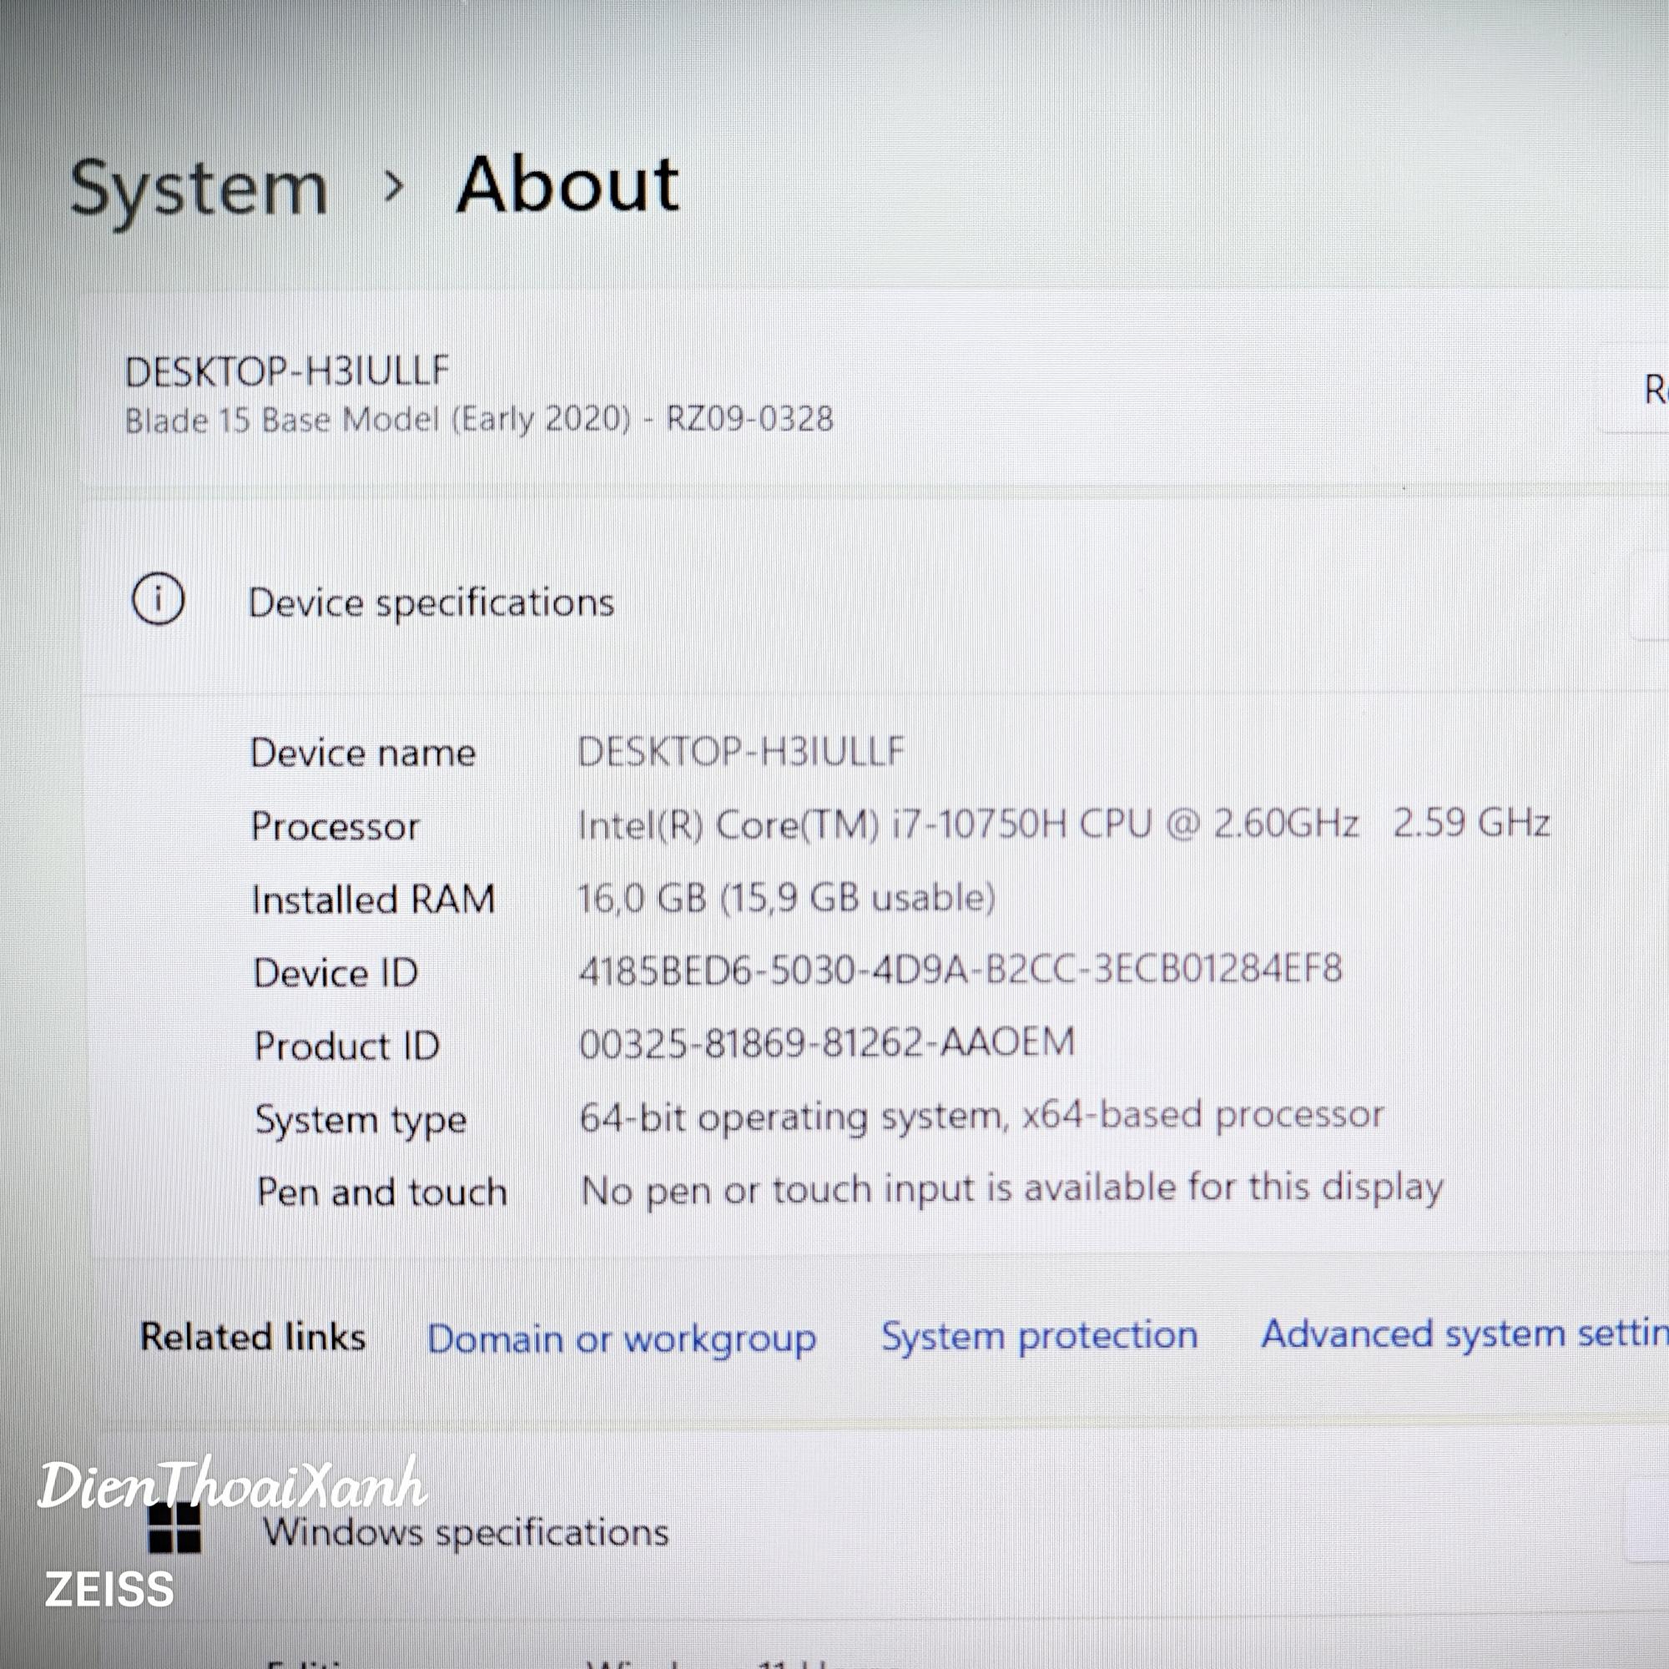Select the 16,0 GB installed RAM value
Image resolution: width=1669 pixels, height=1669 pixels.
786,899
